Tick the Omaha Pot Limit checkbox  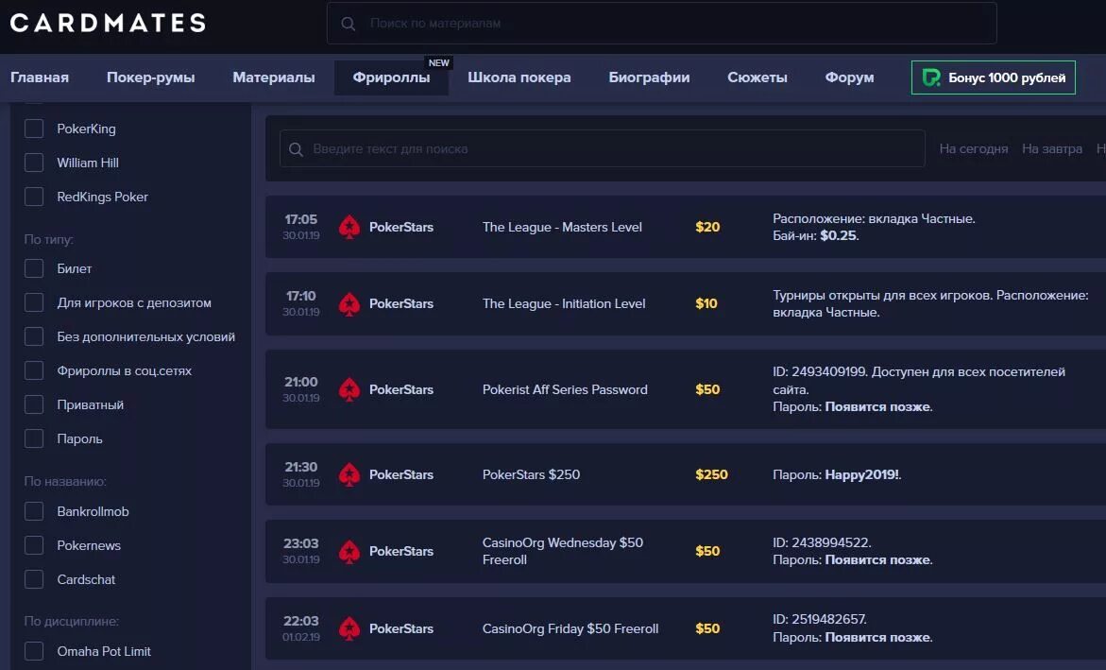pyautogui.click(x=34, y=651)
